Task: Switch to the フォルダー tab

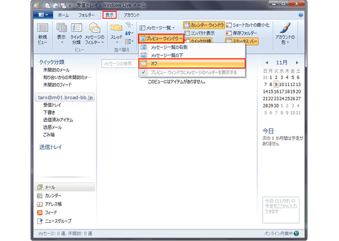Action: pyautogui.click(x=86, y=15)
